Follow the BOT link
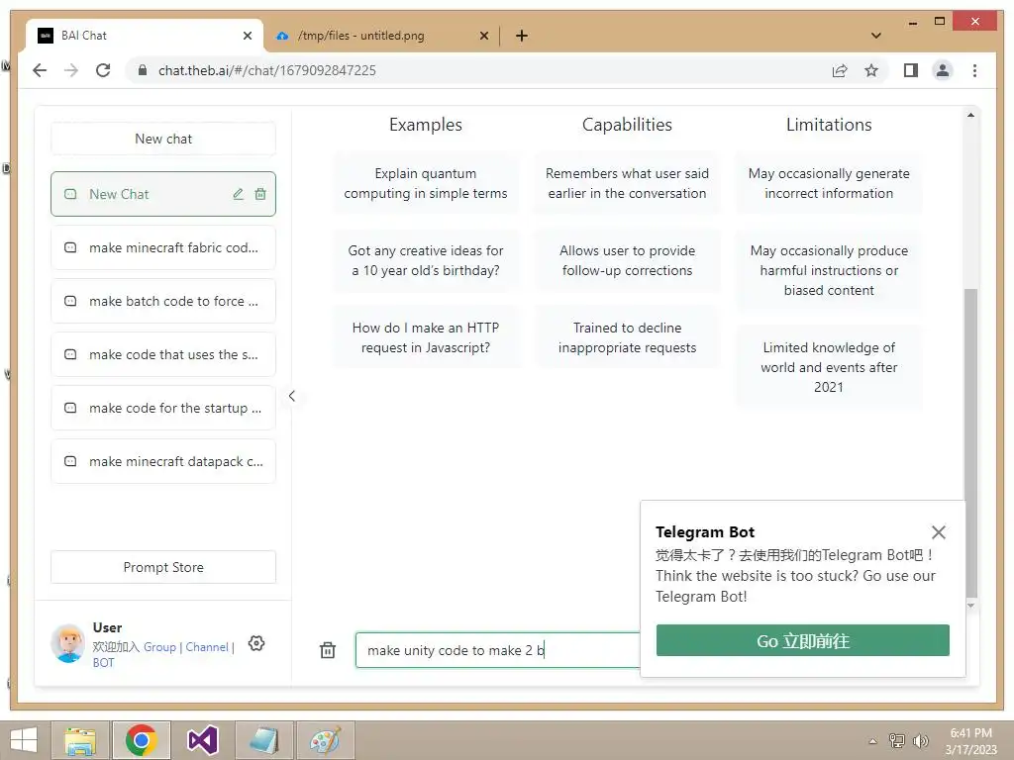Image resolution: width=1014 pixels, height=760 pixels. click(103, 662)
